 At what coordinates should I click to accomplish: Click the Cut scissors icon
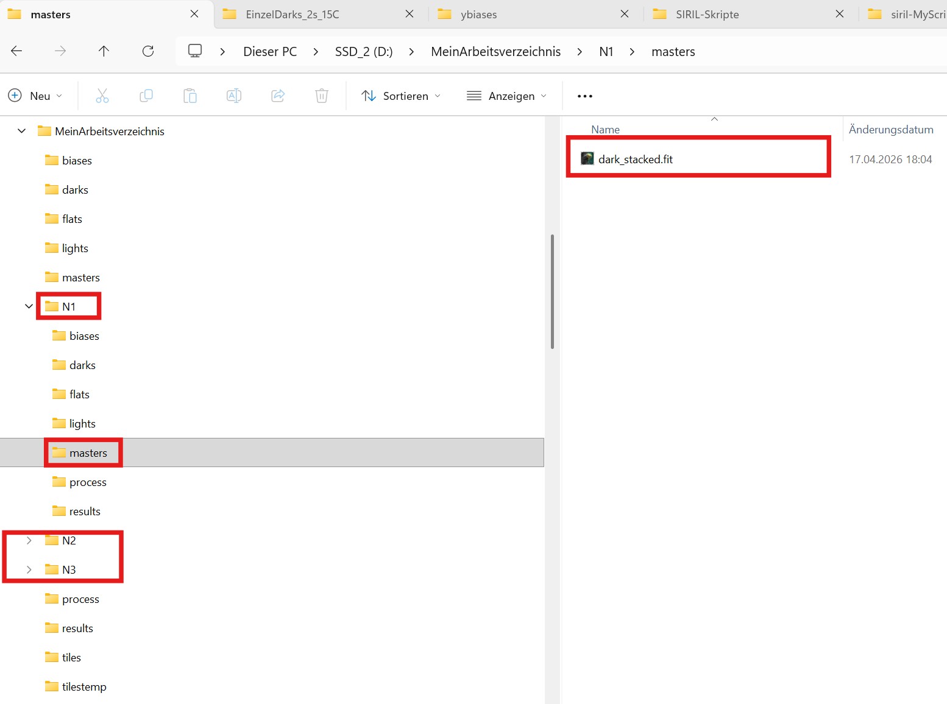click(102, 96)
